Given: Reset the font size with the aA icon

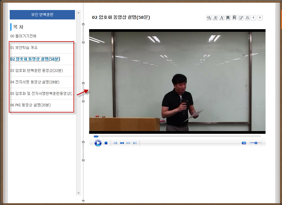Looking at the screenshot, I should [208, 18].
